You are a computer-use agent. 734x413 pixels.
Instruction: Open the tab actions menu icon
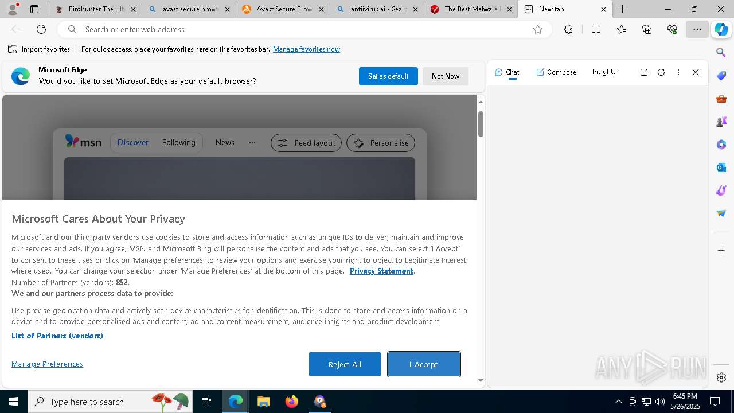coord(34,9)
